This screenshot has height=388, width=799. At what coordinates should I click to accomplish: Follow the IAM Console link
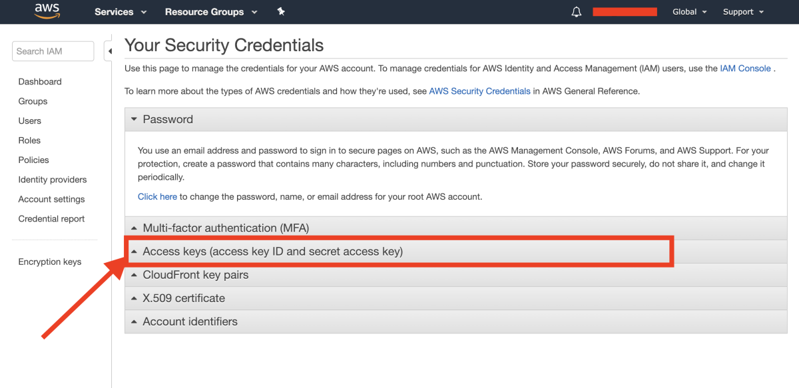[745, 69]
